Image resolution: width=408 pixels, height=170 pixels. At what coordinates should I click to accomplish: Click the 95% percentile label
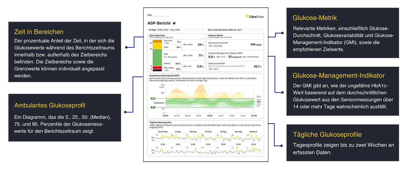click(x=259, y=96)
